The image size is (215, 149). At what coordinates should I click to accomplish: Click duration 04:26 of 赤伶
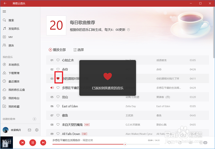click(193, 69)
